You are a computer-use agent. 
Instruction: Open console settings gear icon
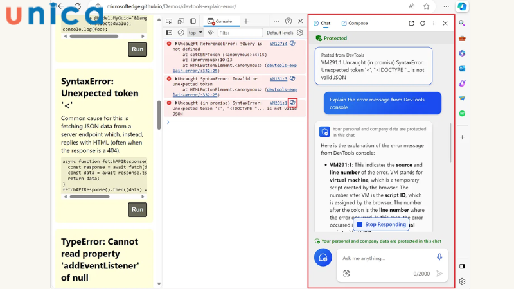tap(299, 33)
